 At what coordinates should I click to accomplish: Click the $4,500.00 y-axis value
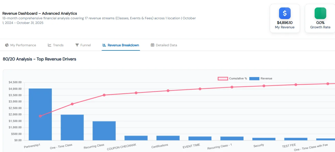(15, 82)
